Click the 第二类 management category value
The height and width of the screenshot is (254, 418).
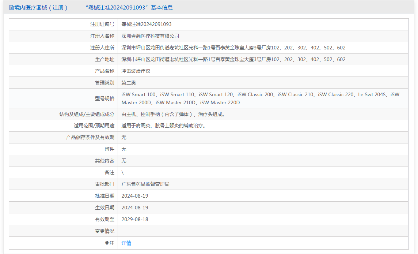[x=129, y=83]
